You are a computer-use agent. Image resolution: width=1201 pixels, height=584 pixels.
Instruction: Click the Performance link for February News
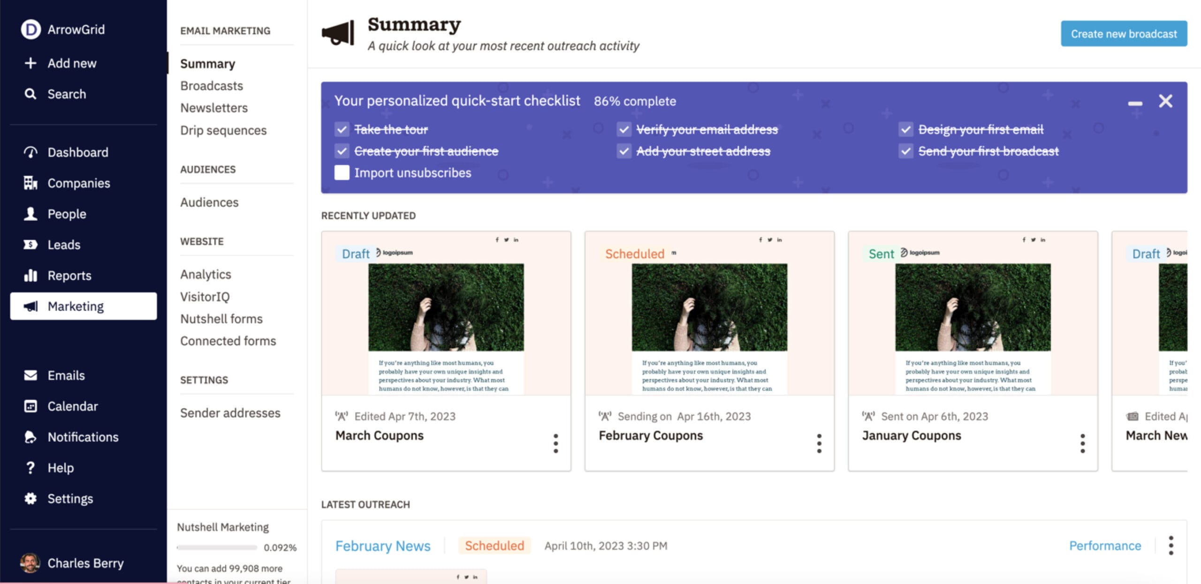[x=1105, y=545]
